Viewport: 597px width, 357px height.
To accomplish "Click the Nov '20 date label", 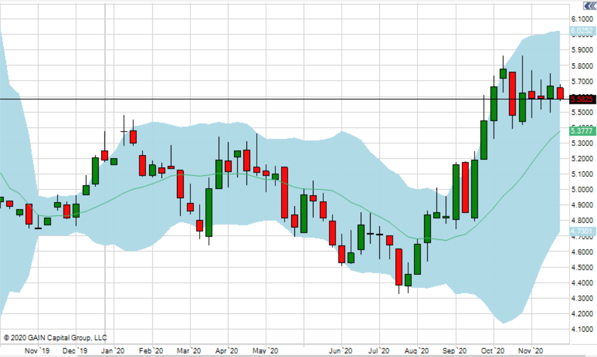I will pyautogui.click(x=531, y=350).
